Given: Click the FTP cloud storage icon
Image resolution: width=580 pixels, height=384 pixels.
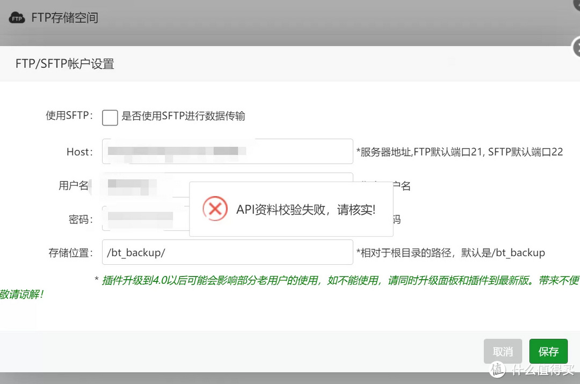Looking at the screenshot, I should click(x=17, y=18).
